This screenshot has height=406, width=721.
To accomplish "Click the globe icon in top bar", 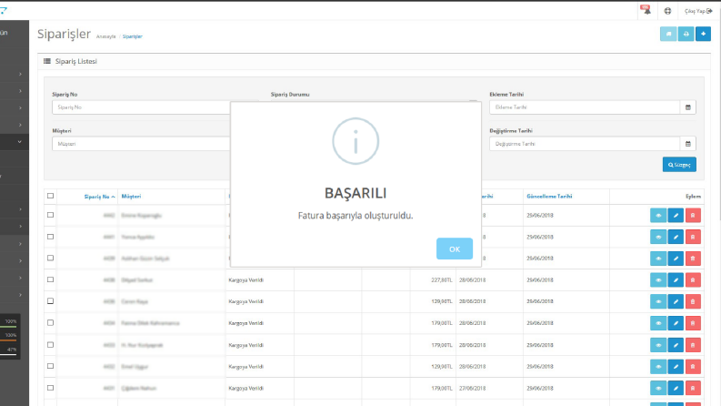I will tap(667, 11).
